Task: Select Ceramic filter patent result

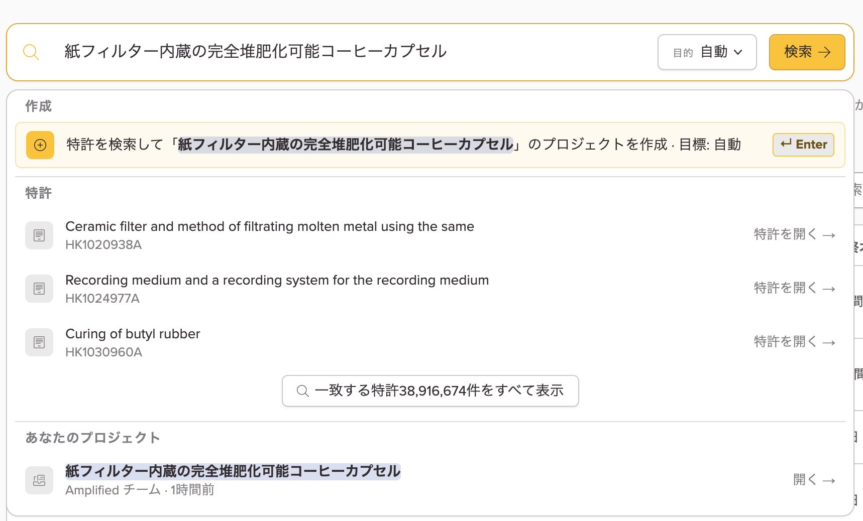Action: (430, 235)
